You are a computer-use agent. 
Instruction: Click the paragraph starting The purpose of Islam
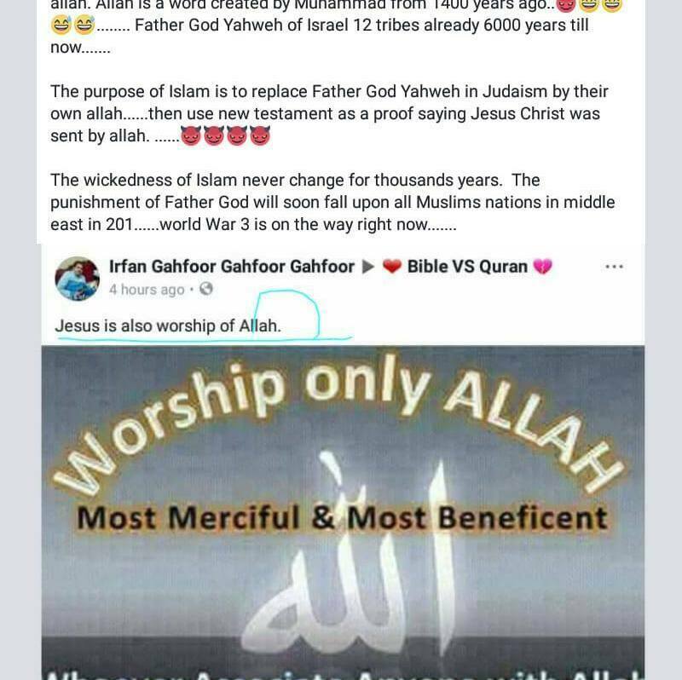329,114
